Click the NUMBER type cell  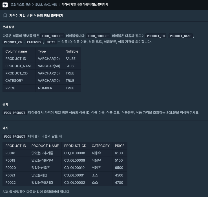pos(49,88)
